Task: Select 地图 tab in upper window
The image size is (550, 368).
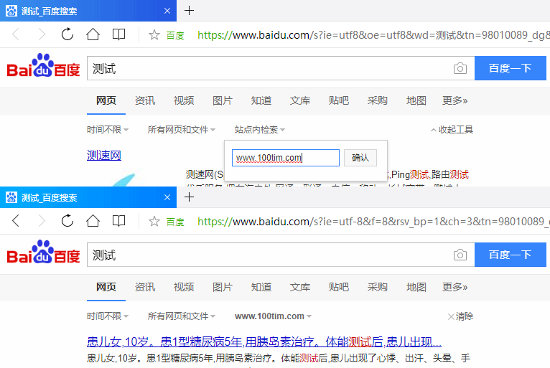Action: pos(416,100)
